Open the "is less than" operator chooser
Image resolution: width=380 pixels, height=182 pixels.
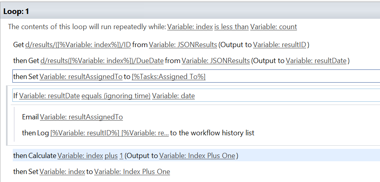point(231,27)
